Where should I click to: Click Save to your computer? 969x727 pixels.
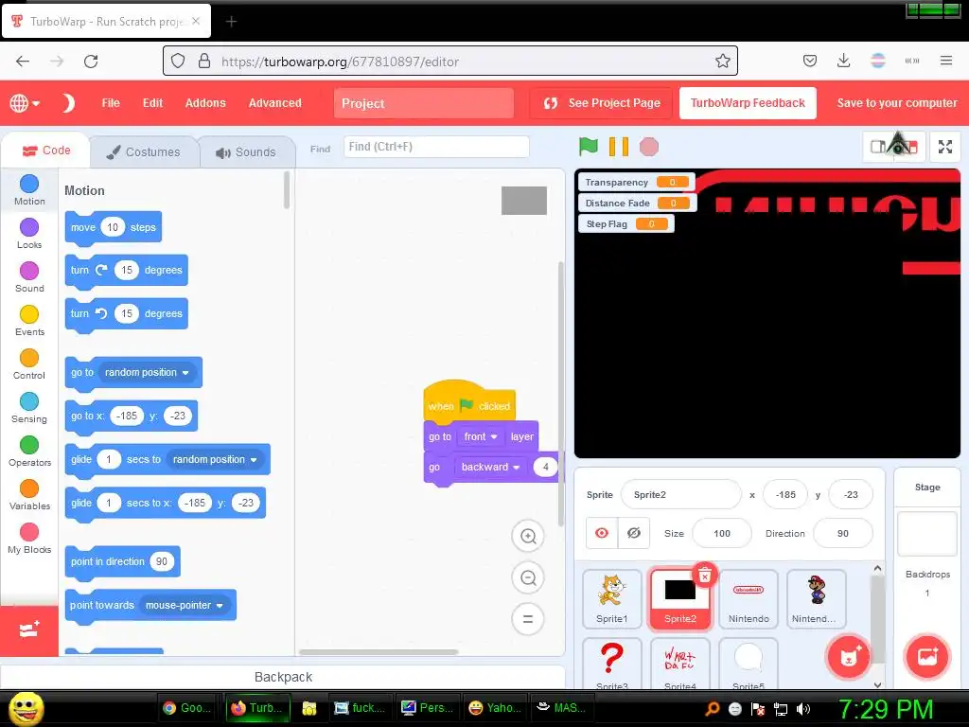[897, 103]
